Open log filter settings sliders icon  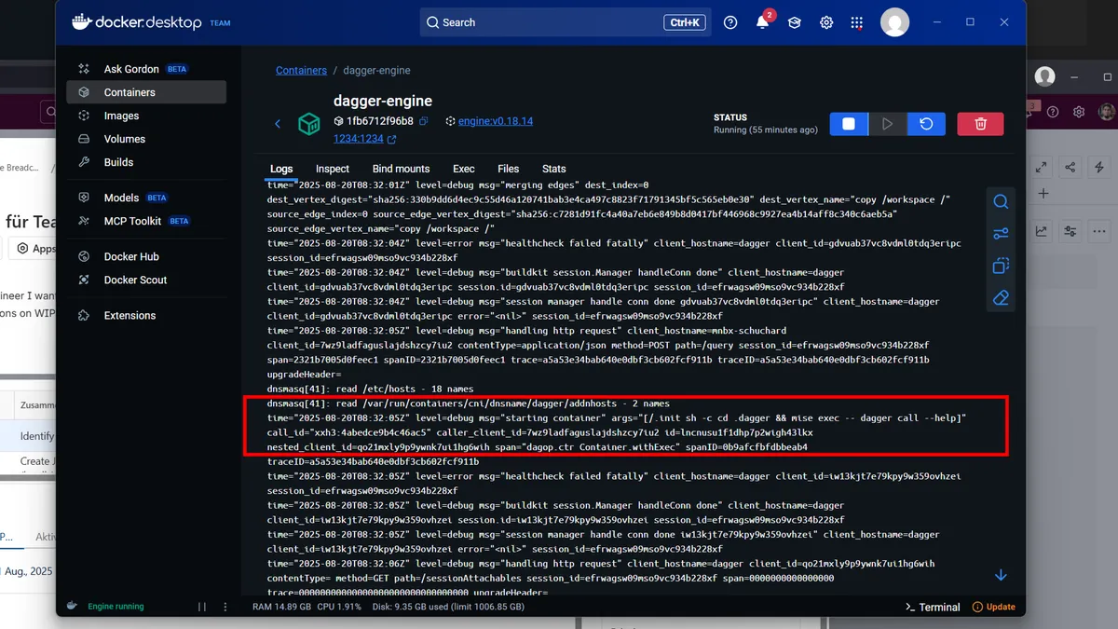(1001, 234)
